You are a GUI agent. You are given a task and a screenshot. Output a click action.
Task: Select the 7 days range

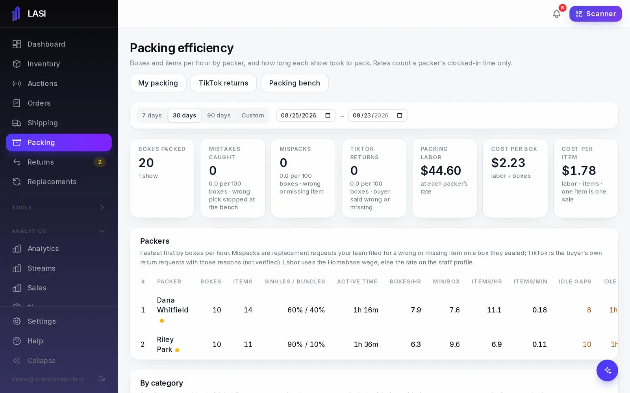pyautogui.click(x=152, y=116)
